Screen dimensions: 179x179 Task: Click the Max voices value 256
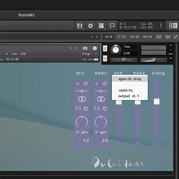click(x=23, y=54)
